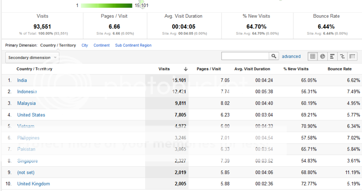The width and height of the screenshot is (362, 191).
Task: Choose Sub Continent Region dimension
Action: 133,45
